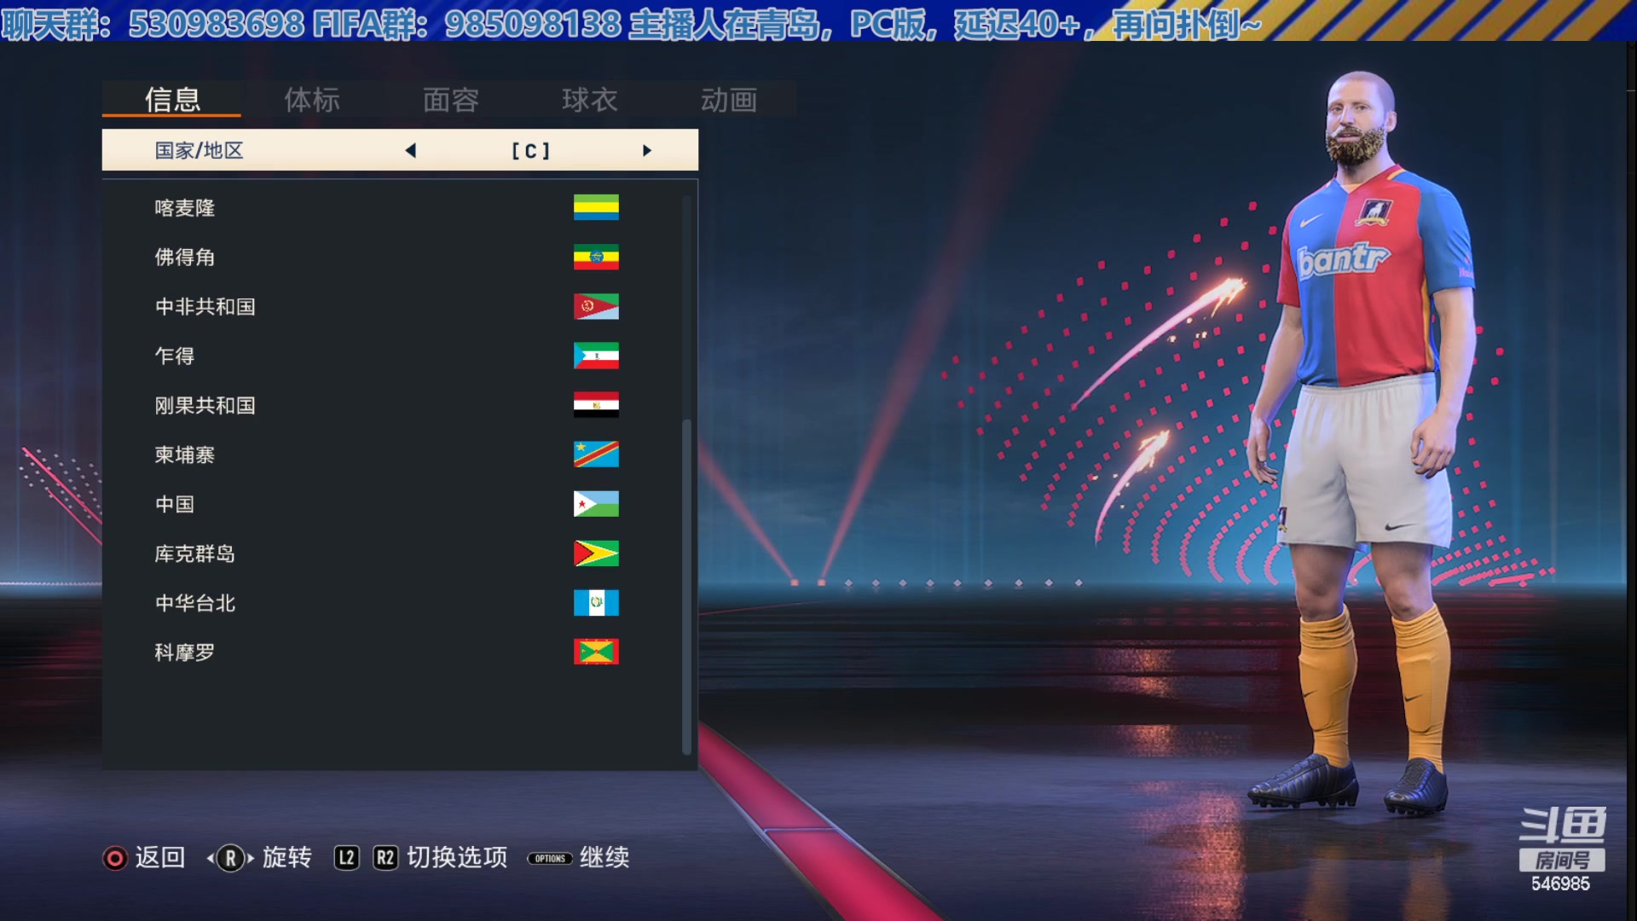This screenshot has width=1637, height=921.
Task: Open the 面容 tab
Action: tap(450, 100)
